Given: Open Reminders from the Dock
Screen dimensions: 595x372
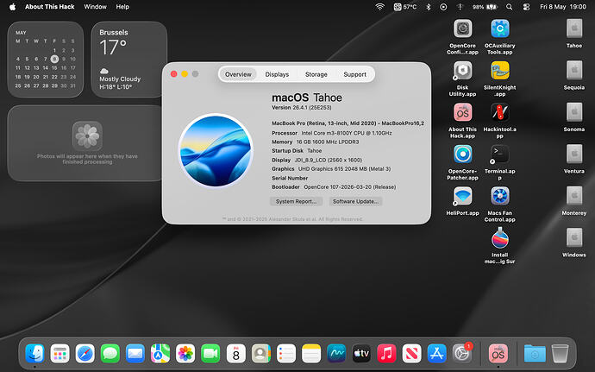Looking at the screenshot, I should 286,353.
